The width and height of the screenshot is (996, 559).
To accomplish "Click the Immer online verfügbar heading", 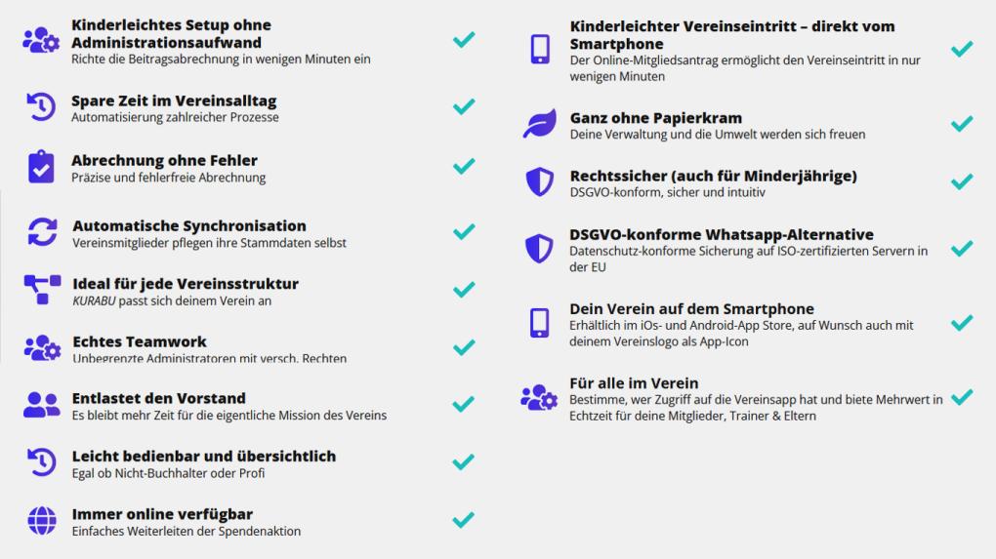I will click(x=163, y=514).
